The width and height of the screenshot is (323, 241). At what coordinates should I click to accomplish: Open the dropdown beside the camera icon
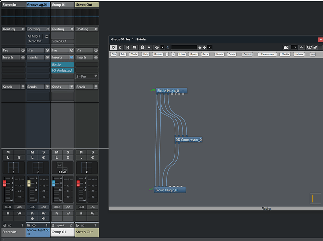295,47
